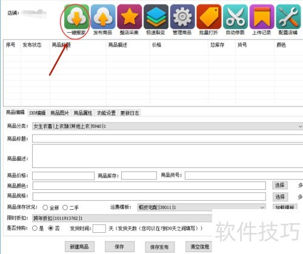Open 自动修图 scissors icon
This screenshot has width=303, height=254.
tap(235, 17)
